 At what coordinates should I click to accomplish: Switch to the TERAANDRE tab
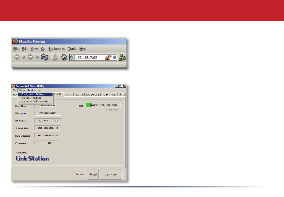click(109, 95)
